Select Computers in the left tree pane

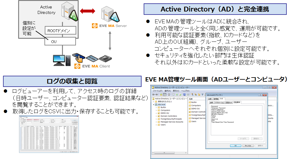click(164, 110)
